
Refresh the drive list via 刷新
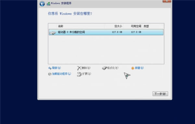(x=56, y=68)
